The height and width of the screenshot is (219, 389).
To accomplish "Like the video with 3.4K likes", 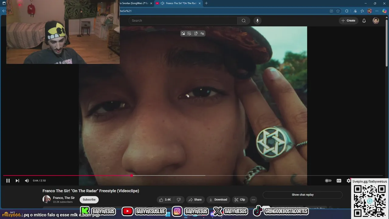I will tap(165, 200).
